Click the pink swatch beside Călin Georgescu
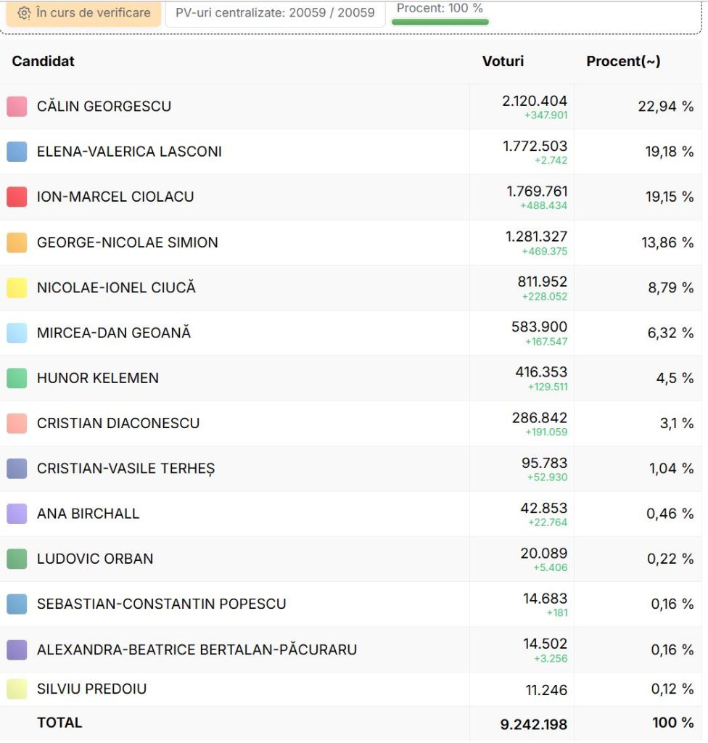This screenshot has height=743, width=708. pyautogui.click(x=17, y=107)
